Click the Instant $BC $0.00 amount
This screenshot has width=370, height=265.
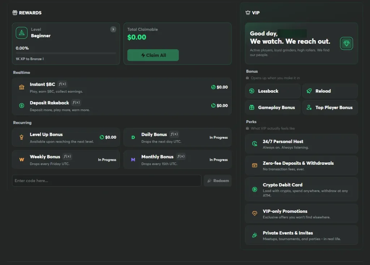219,87
